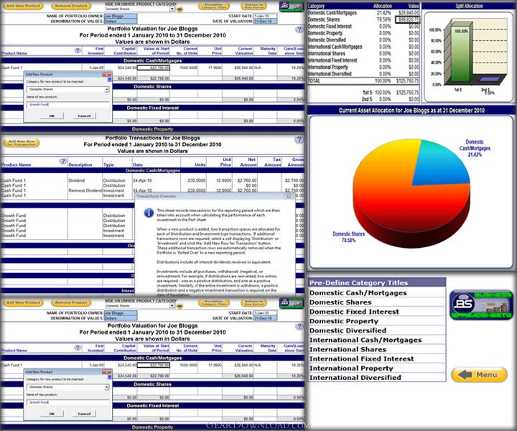Close the Transactions Overview dialog

click(289, 196)
